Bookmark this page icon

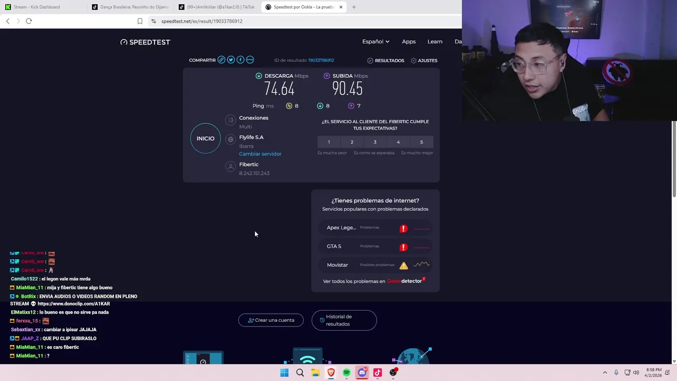click(x=140, y=21)
